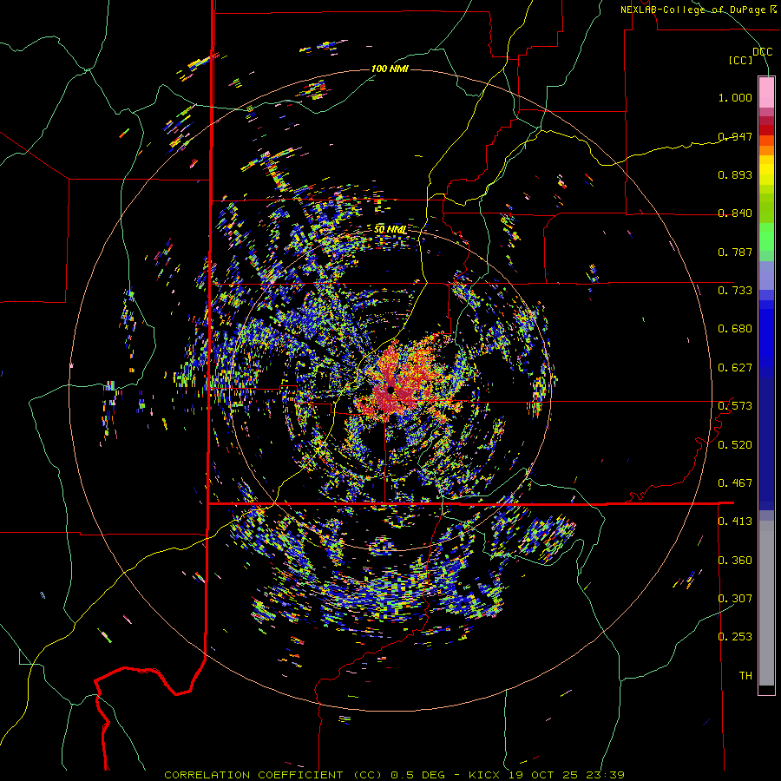Click the 0.5 DEG elevation text

point(419,775)
